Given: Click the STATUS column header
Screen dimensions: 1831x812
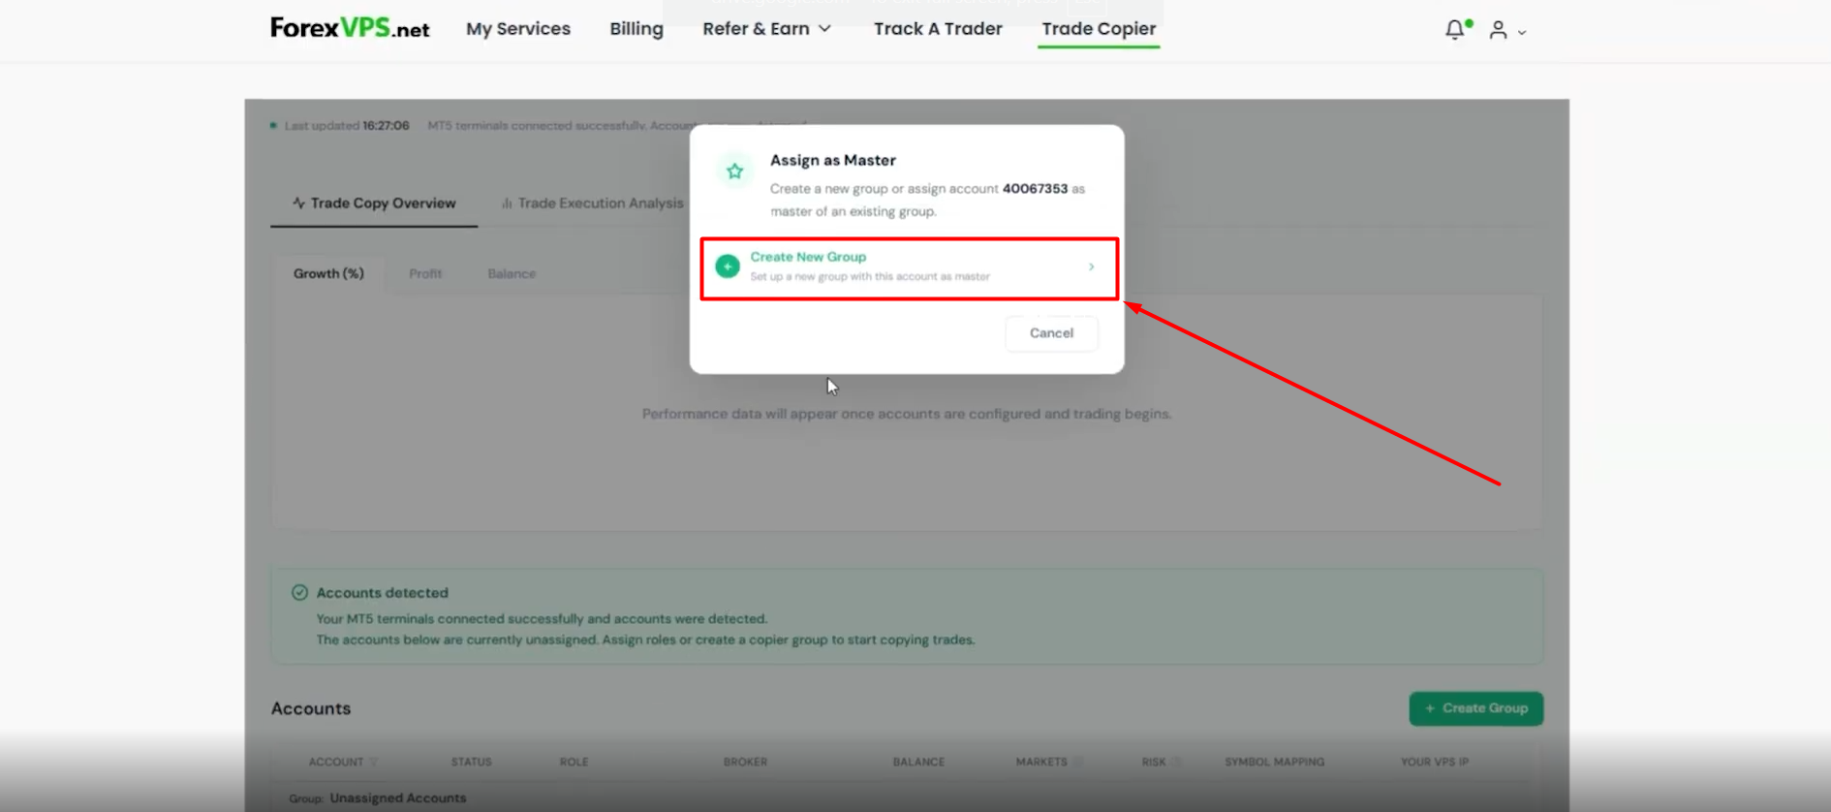Looking at the screenshot, I should coord(471,762).
